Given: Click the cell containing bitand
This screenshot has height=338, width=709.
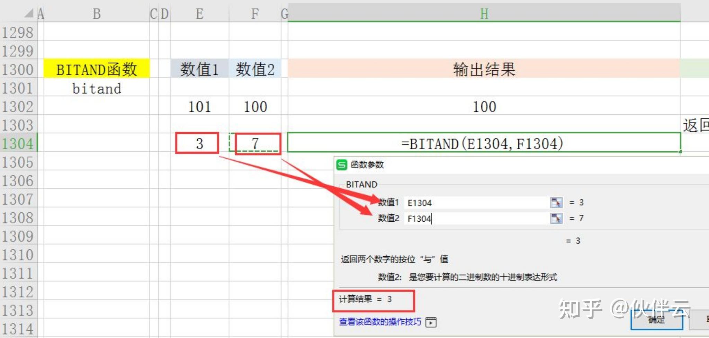Looking at the screenshot, I should pyautogui.click(x=97, y=88).
